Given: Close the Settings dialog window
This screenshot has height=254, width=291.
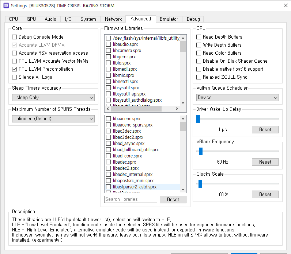Looking at the screenshot, I should tap(286, 5).
